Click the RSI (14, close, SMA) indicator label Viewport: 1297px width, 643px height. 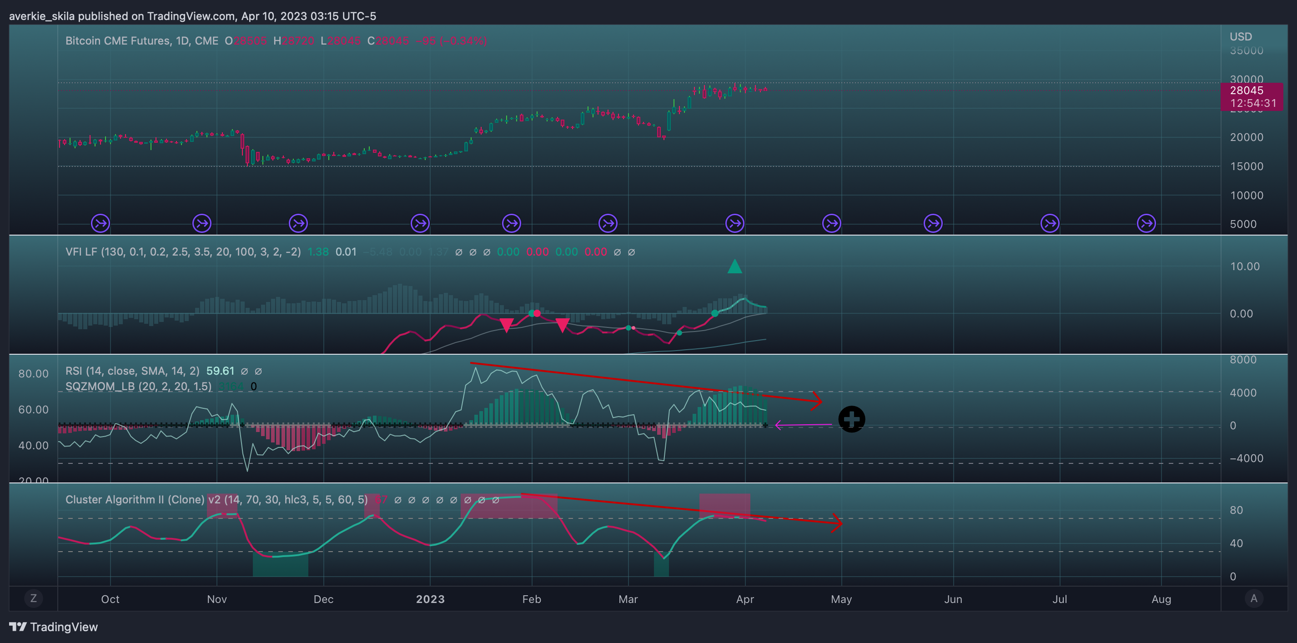[x=132, y=371]
